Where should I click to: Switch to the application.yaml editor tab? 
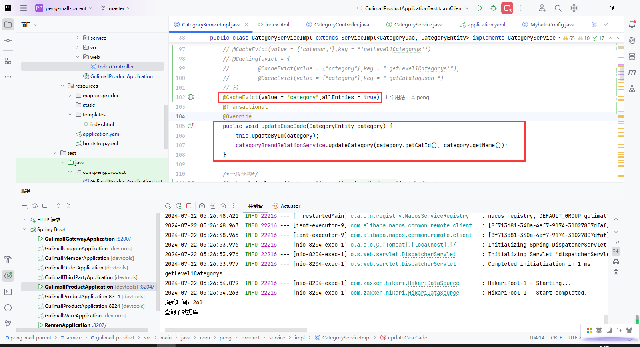pyautogui.click(x=482, y=24)
